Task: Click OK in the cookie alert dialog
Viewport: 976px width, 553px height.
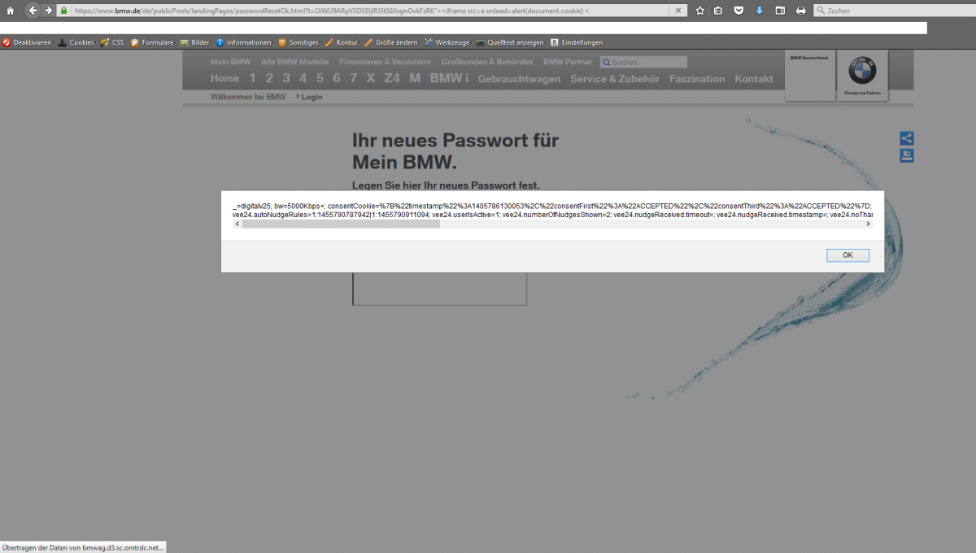Action: coord(847,255)
